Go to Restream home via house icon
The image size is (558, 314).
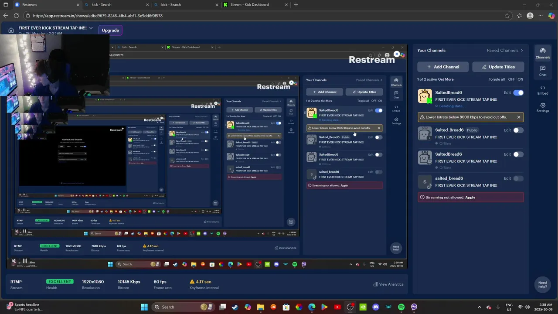pos(11,30)
